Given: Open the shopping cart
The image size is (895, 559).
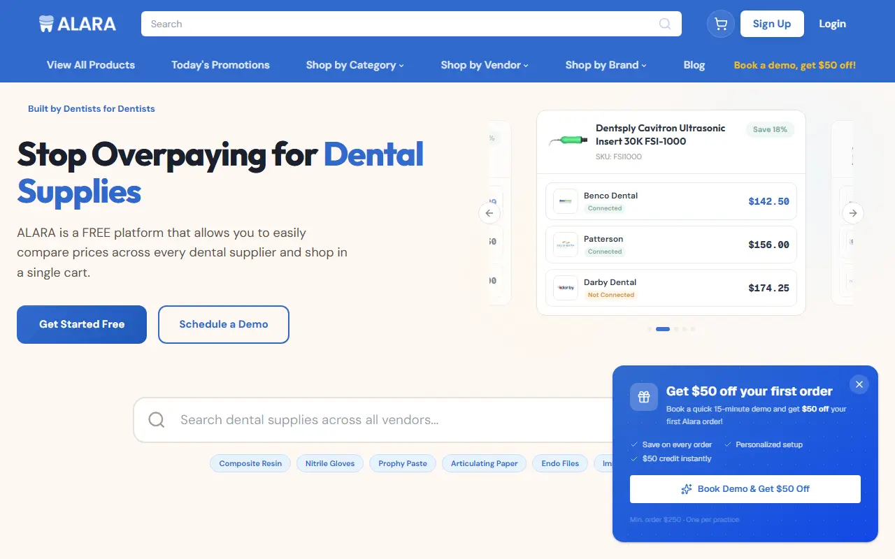Looking at the screenshot, I should pyautogui.click(x=721, y=24).
